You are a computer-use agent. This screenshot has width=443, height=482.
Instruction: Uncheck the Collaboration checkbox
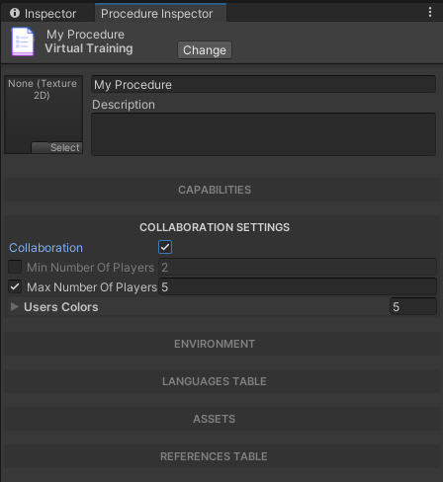pos(165,247)
